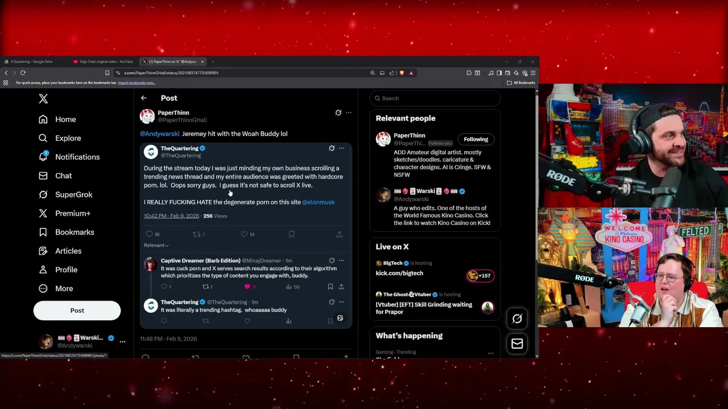Viewport: 728px width, 409px height.
Task: Click the page vertical scrollbar
Action: (x=537, y=223)
